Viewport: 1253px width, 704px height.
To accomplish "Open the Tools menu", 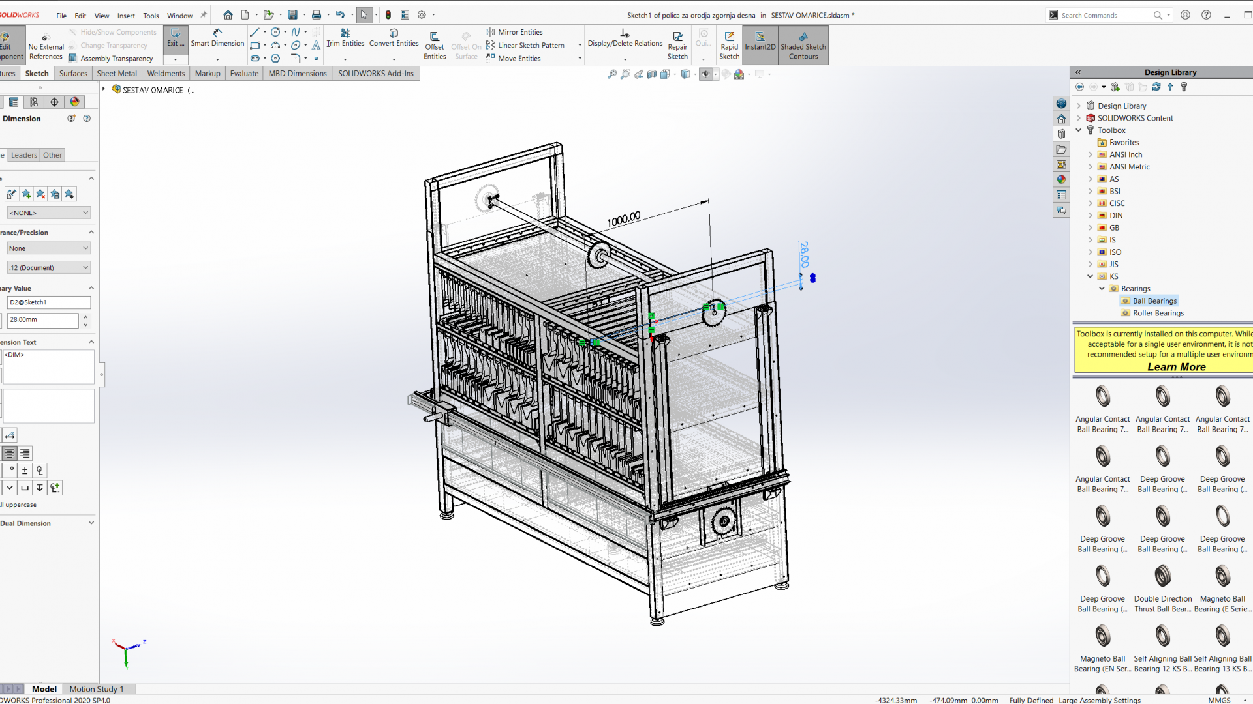I will (x=151, y=15).
